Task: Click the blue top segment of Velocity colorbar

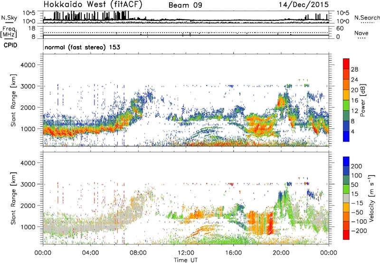Action: click(346, 161)
